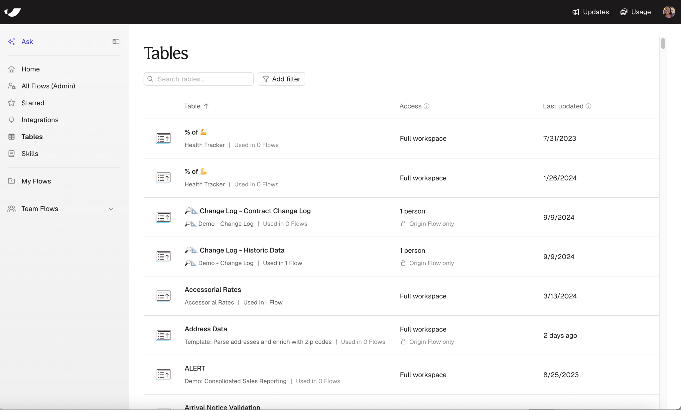The width and height of the screenshot is (681, 410).
Task: Open the user profile avatar
Action: 669,12
